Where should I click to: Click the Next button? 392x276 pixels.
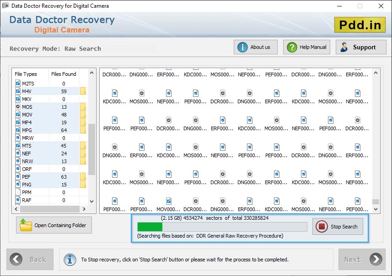[362, 259]
